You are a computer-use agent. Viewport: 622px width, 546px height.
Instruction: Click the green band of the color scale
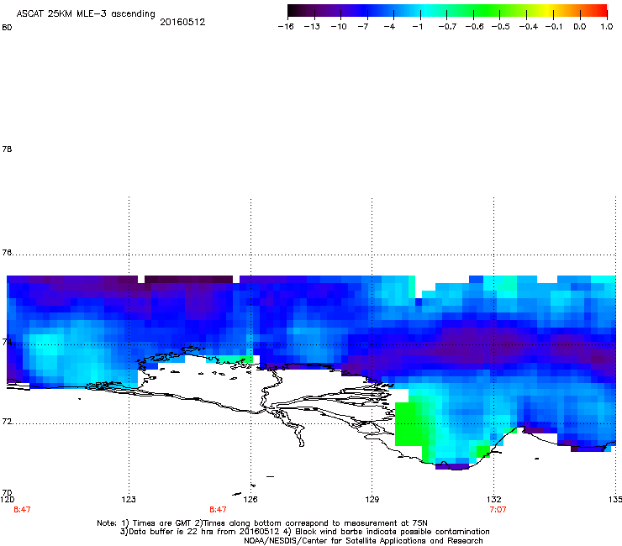coord(486,11)
